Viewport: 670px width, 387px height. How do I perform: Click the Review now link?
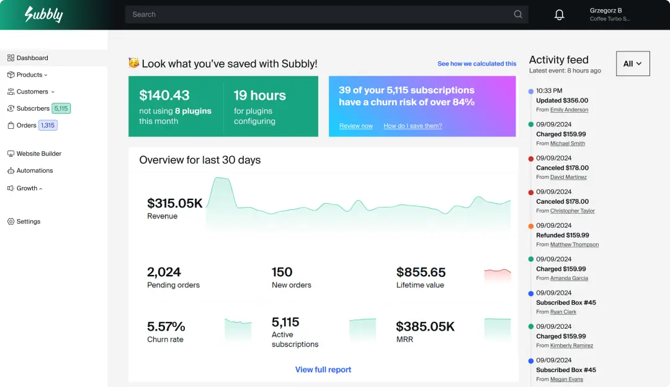click(x=355, y=126)
